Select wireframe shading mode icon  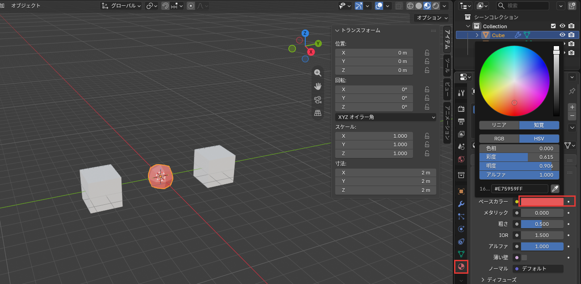(410, 6)
